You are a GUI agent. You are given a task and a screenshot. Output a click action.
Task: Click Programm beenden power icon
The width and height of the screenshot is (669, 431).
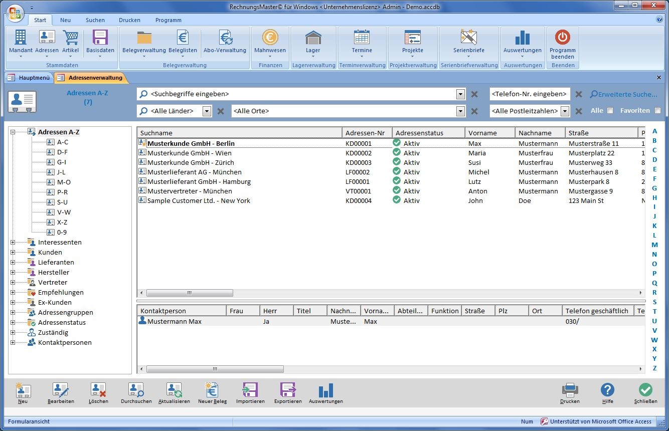[562, 38]
